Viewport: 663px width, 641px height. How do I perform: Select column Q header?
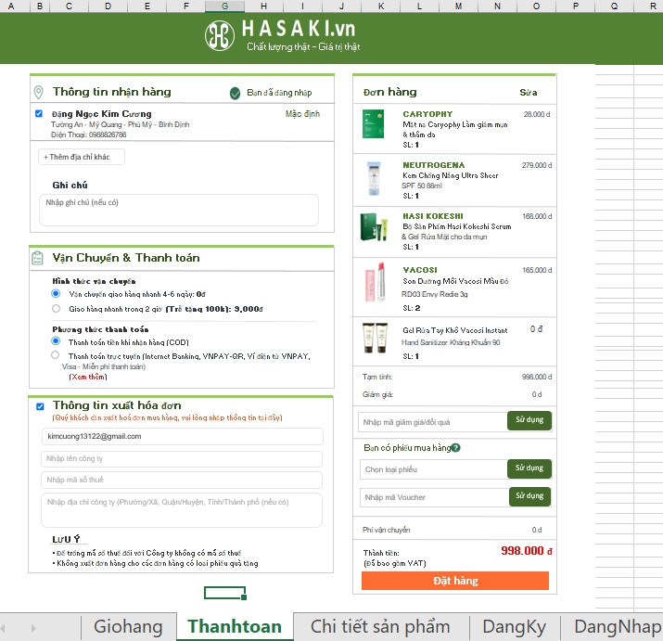pyautogui.click(x=614, y=6)
